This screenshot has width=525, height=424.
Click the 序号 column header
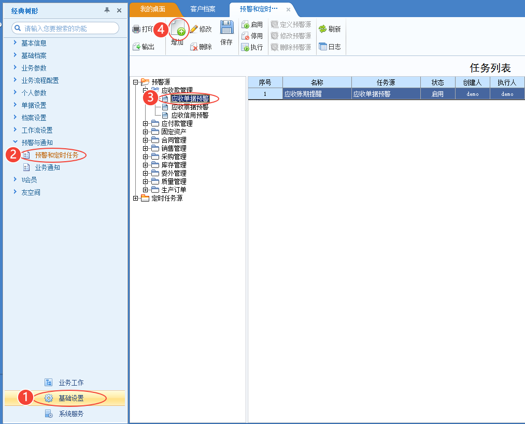(265, 82)
